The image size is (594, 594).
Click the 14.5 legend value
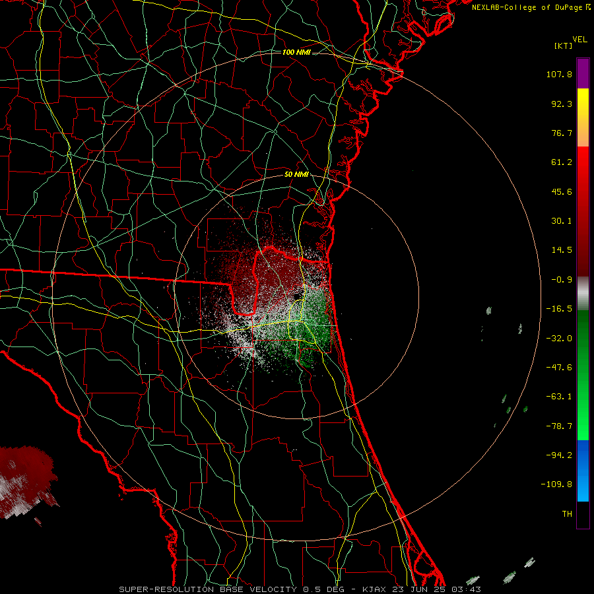[562, 250]
